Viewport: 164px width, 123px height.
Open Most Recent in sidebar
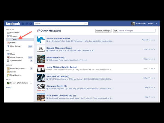(15, 46)
